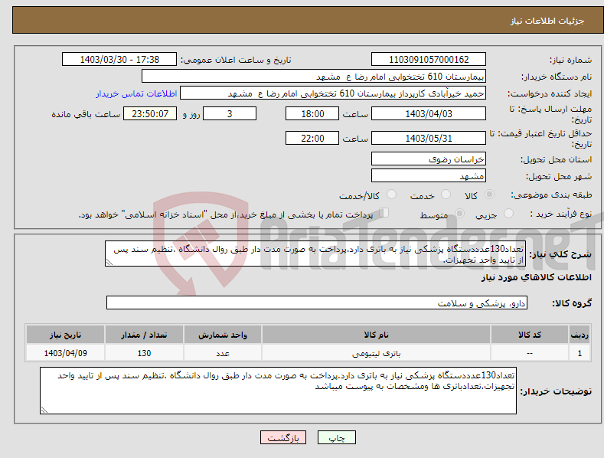
Task: Click the تاریخ نیاز column header
Action: click(x=65, y=335)
